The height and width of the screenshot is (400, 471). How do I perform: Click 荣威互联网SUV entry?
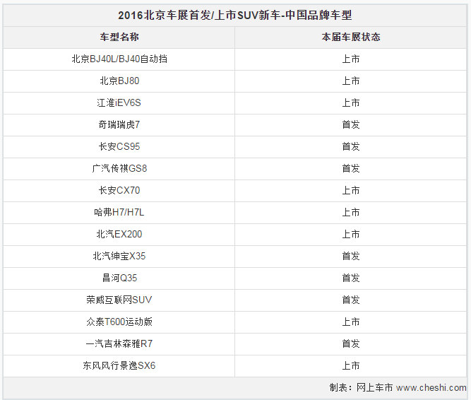pos(119,300)
